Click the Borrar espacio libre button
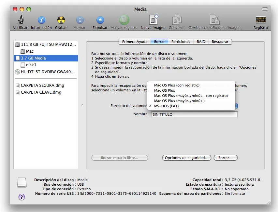The height and width of the screenshot is (212, 278). tap(120, 158)
